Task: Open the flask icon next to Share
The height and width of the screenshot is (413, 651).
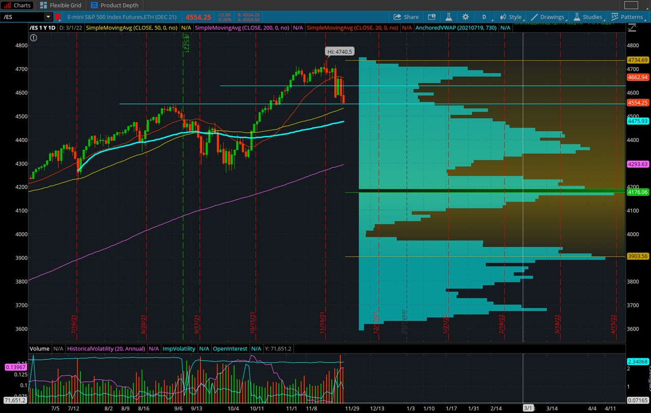Action: 449,17
